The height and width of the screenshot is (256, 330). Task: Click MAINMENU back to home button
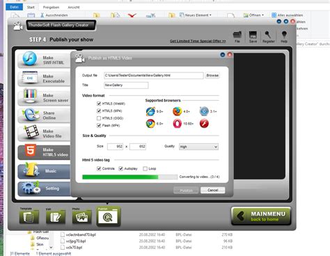point(261,216)
